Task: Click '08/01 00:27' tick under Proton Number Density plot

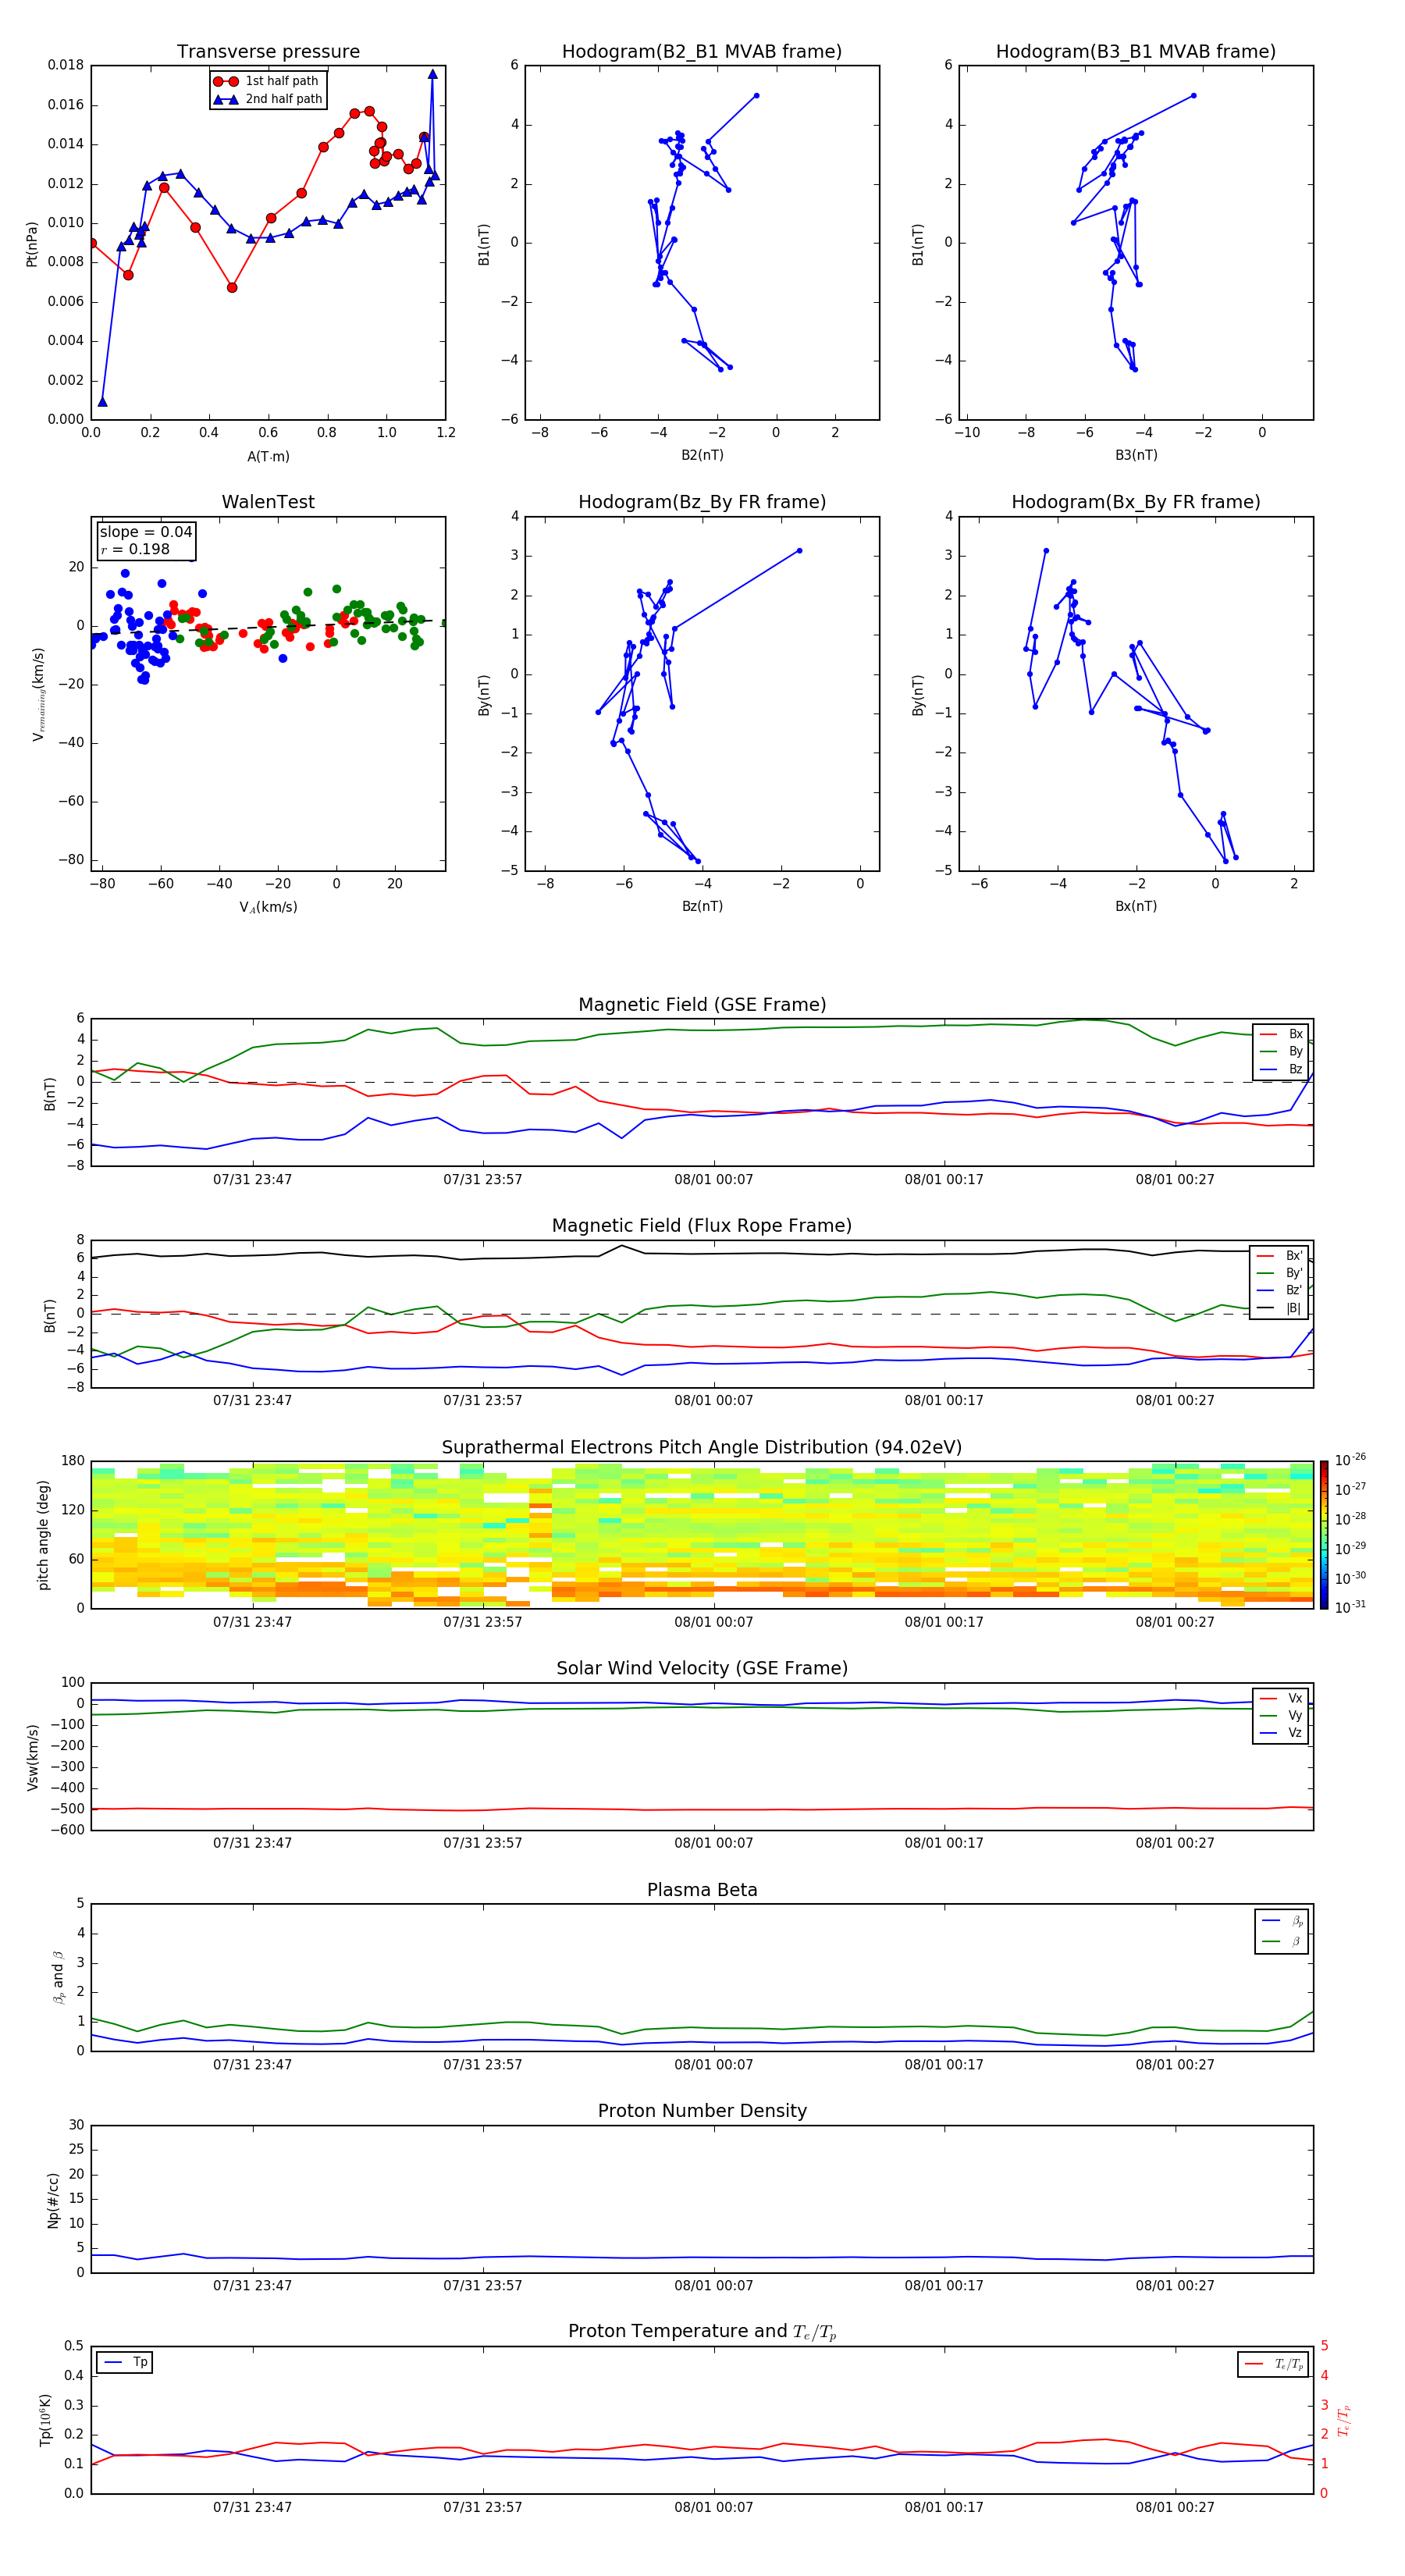Action: point(1175,2286)
